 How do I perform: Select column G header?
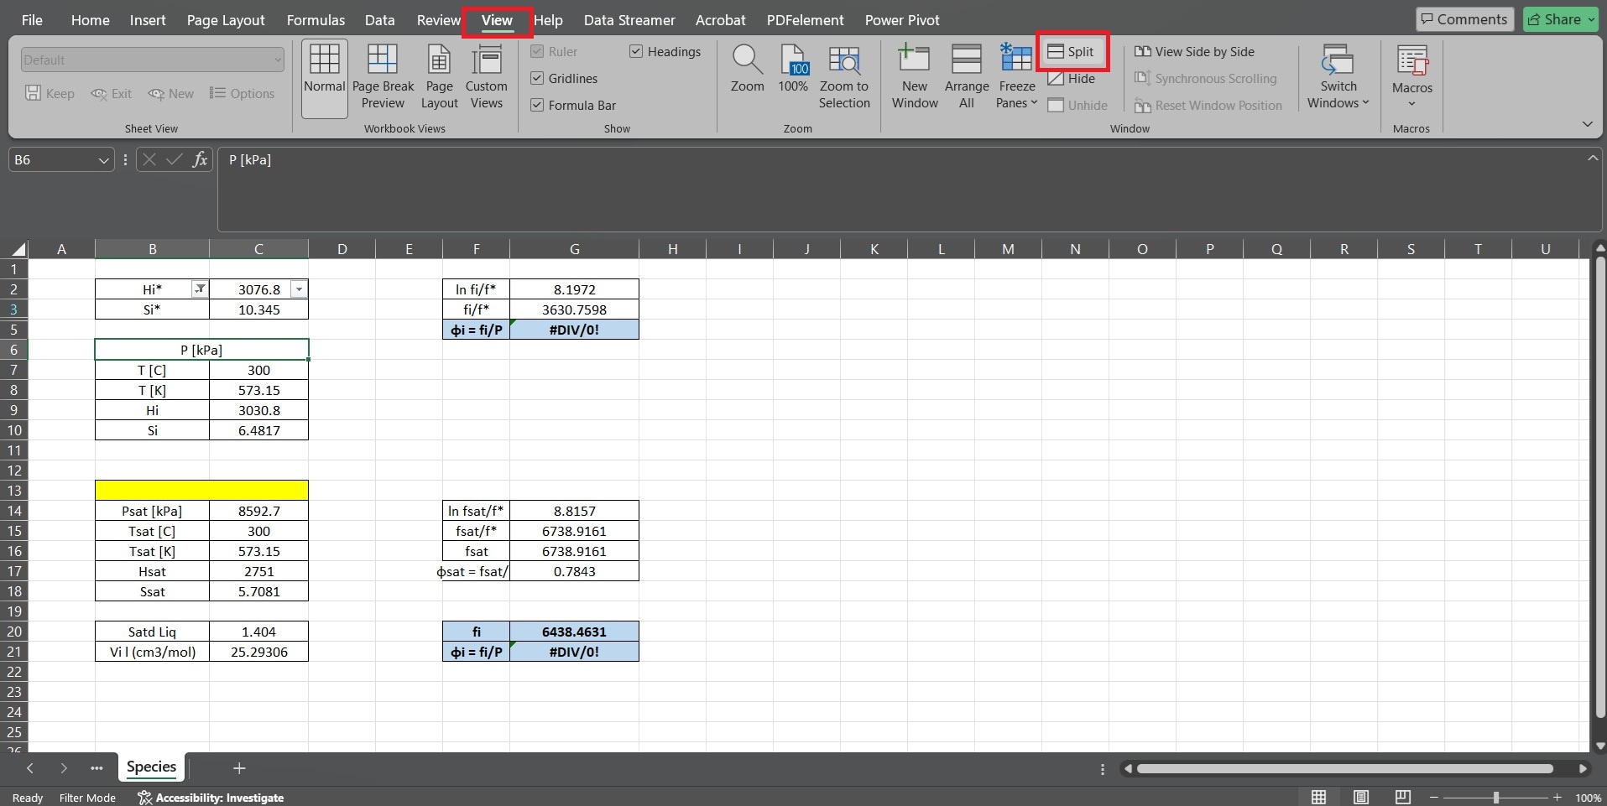coord(574,249)
